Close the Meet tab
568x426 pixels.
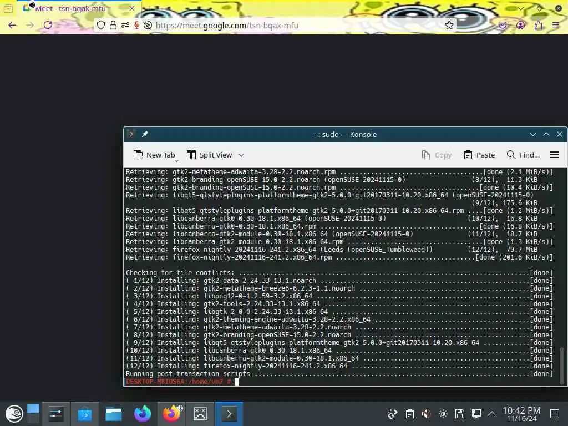pyautogui.click(x=132, y=8)
